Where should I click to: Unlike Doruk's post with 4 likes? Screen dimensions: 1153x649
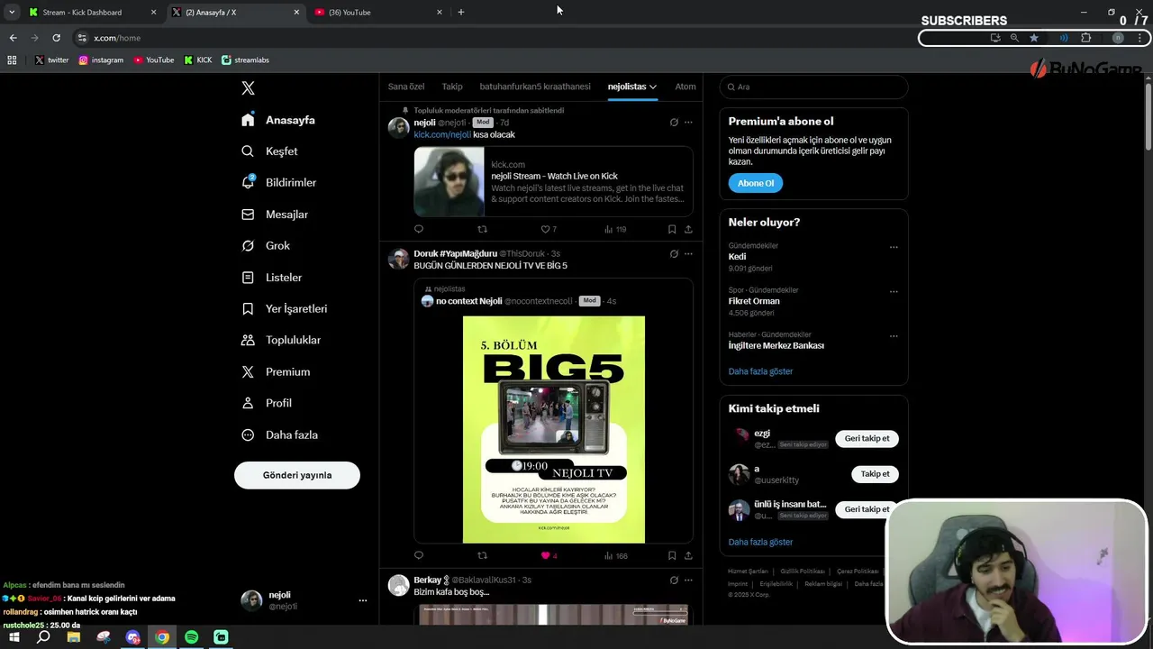549,555
